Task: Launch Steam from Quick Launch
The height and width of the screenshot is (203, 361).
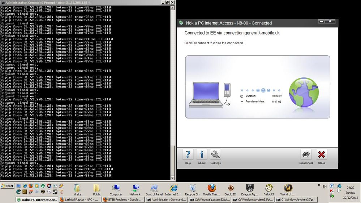Action: (55, 191)
